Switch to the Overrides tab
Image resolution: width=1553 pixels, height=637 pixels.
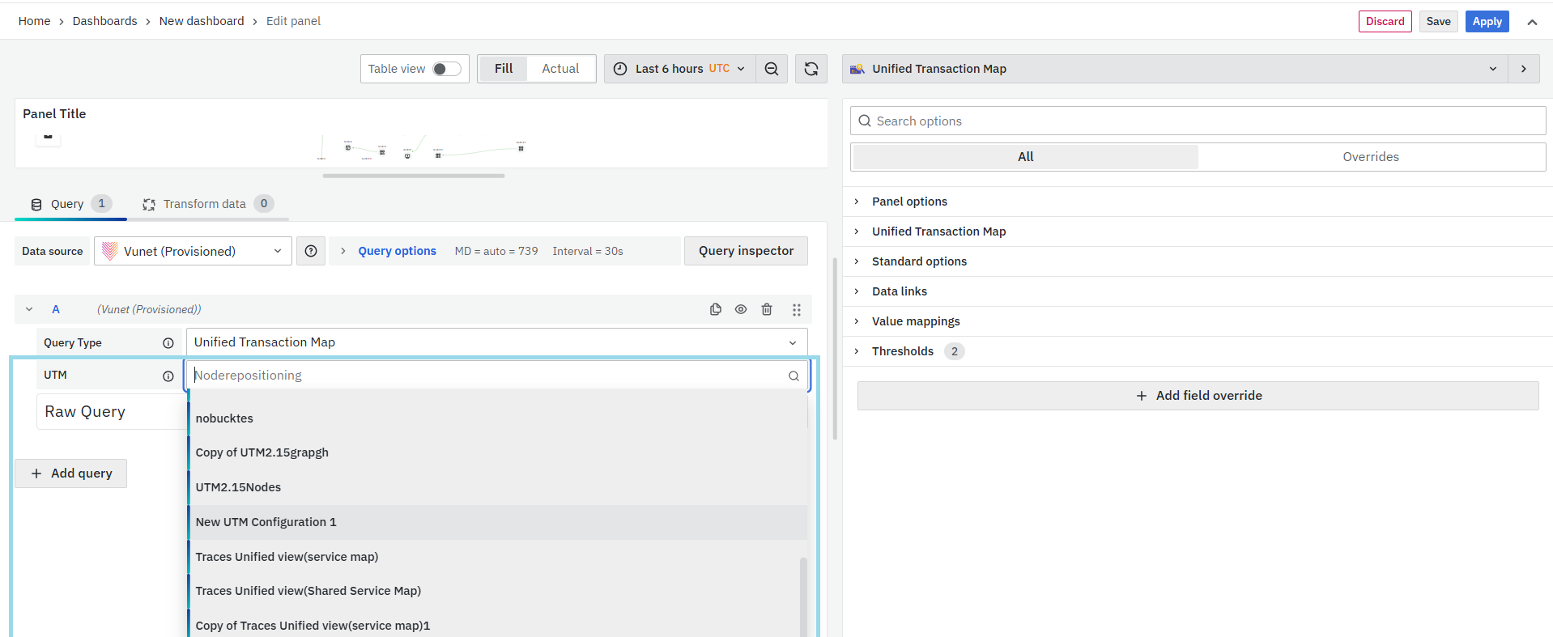pyautogui.click(x=1370, y=157)
